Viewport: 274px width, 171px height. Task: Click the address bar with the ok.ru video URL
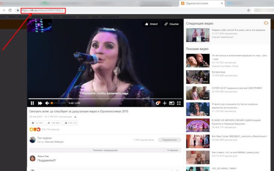(x=43, y=10)
